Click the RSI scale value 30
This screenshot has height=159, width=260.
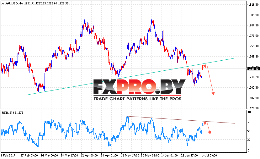pyautogui.click(x=249, y=140)
